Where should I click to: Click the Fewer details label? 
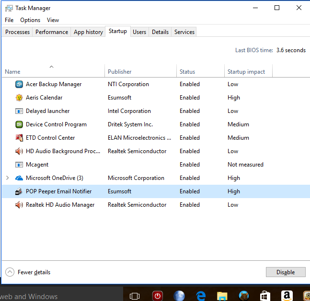pos(34,272)
